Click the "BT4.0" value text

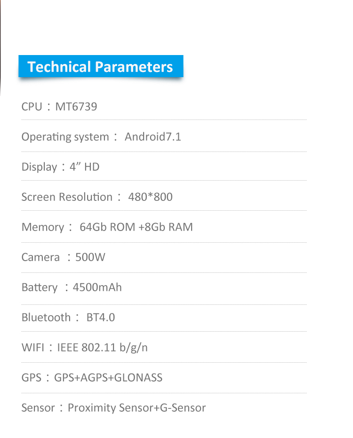click(x=101, y=317)
